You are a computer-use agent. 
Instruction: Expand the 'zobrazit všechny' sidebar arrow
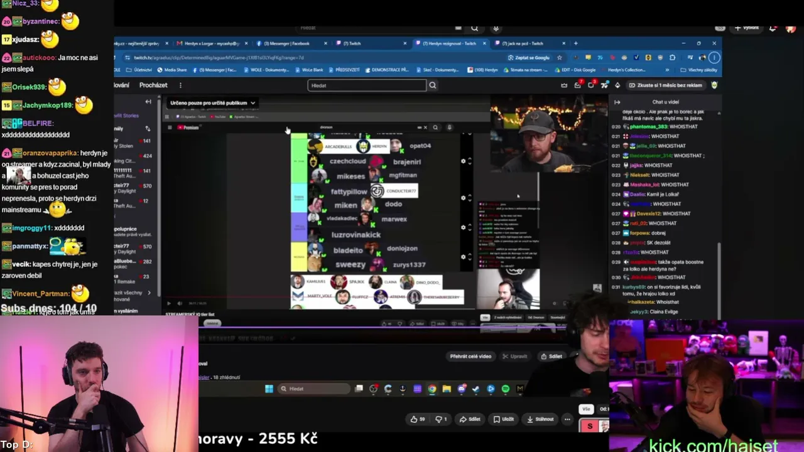(x=149, y=293)
